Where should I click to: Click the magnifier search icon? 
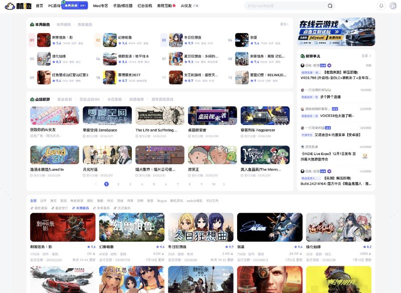click(330, 6)
